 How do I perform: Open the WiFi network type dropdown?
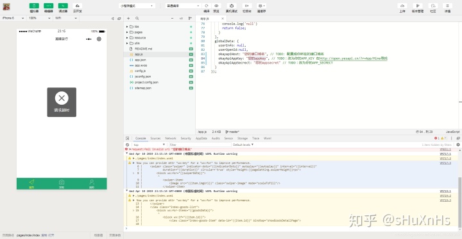[66, 18]
